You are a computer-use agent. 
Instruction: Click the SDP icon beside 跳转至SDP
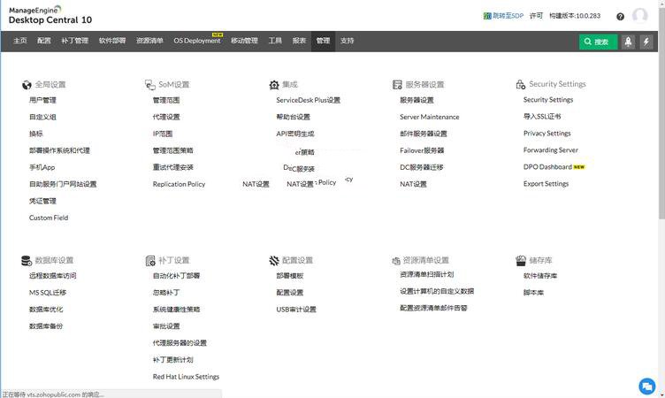[x=487, y=16]
